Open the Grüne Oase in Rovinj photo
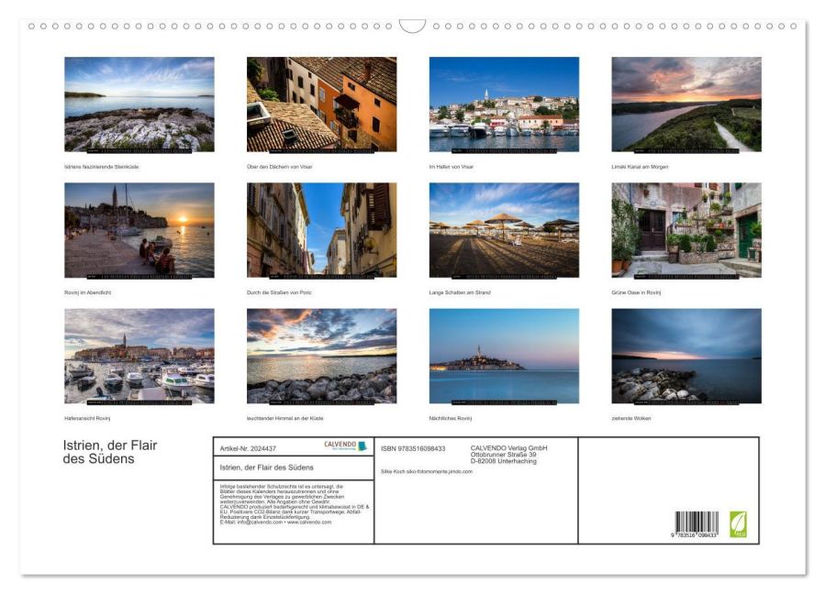The height and width of the screenshot is (594, 825). [686, 230]
